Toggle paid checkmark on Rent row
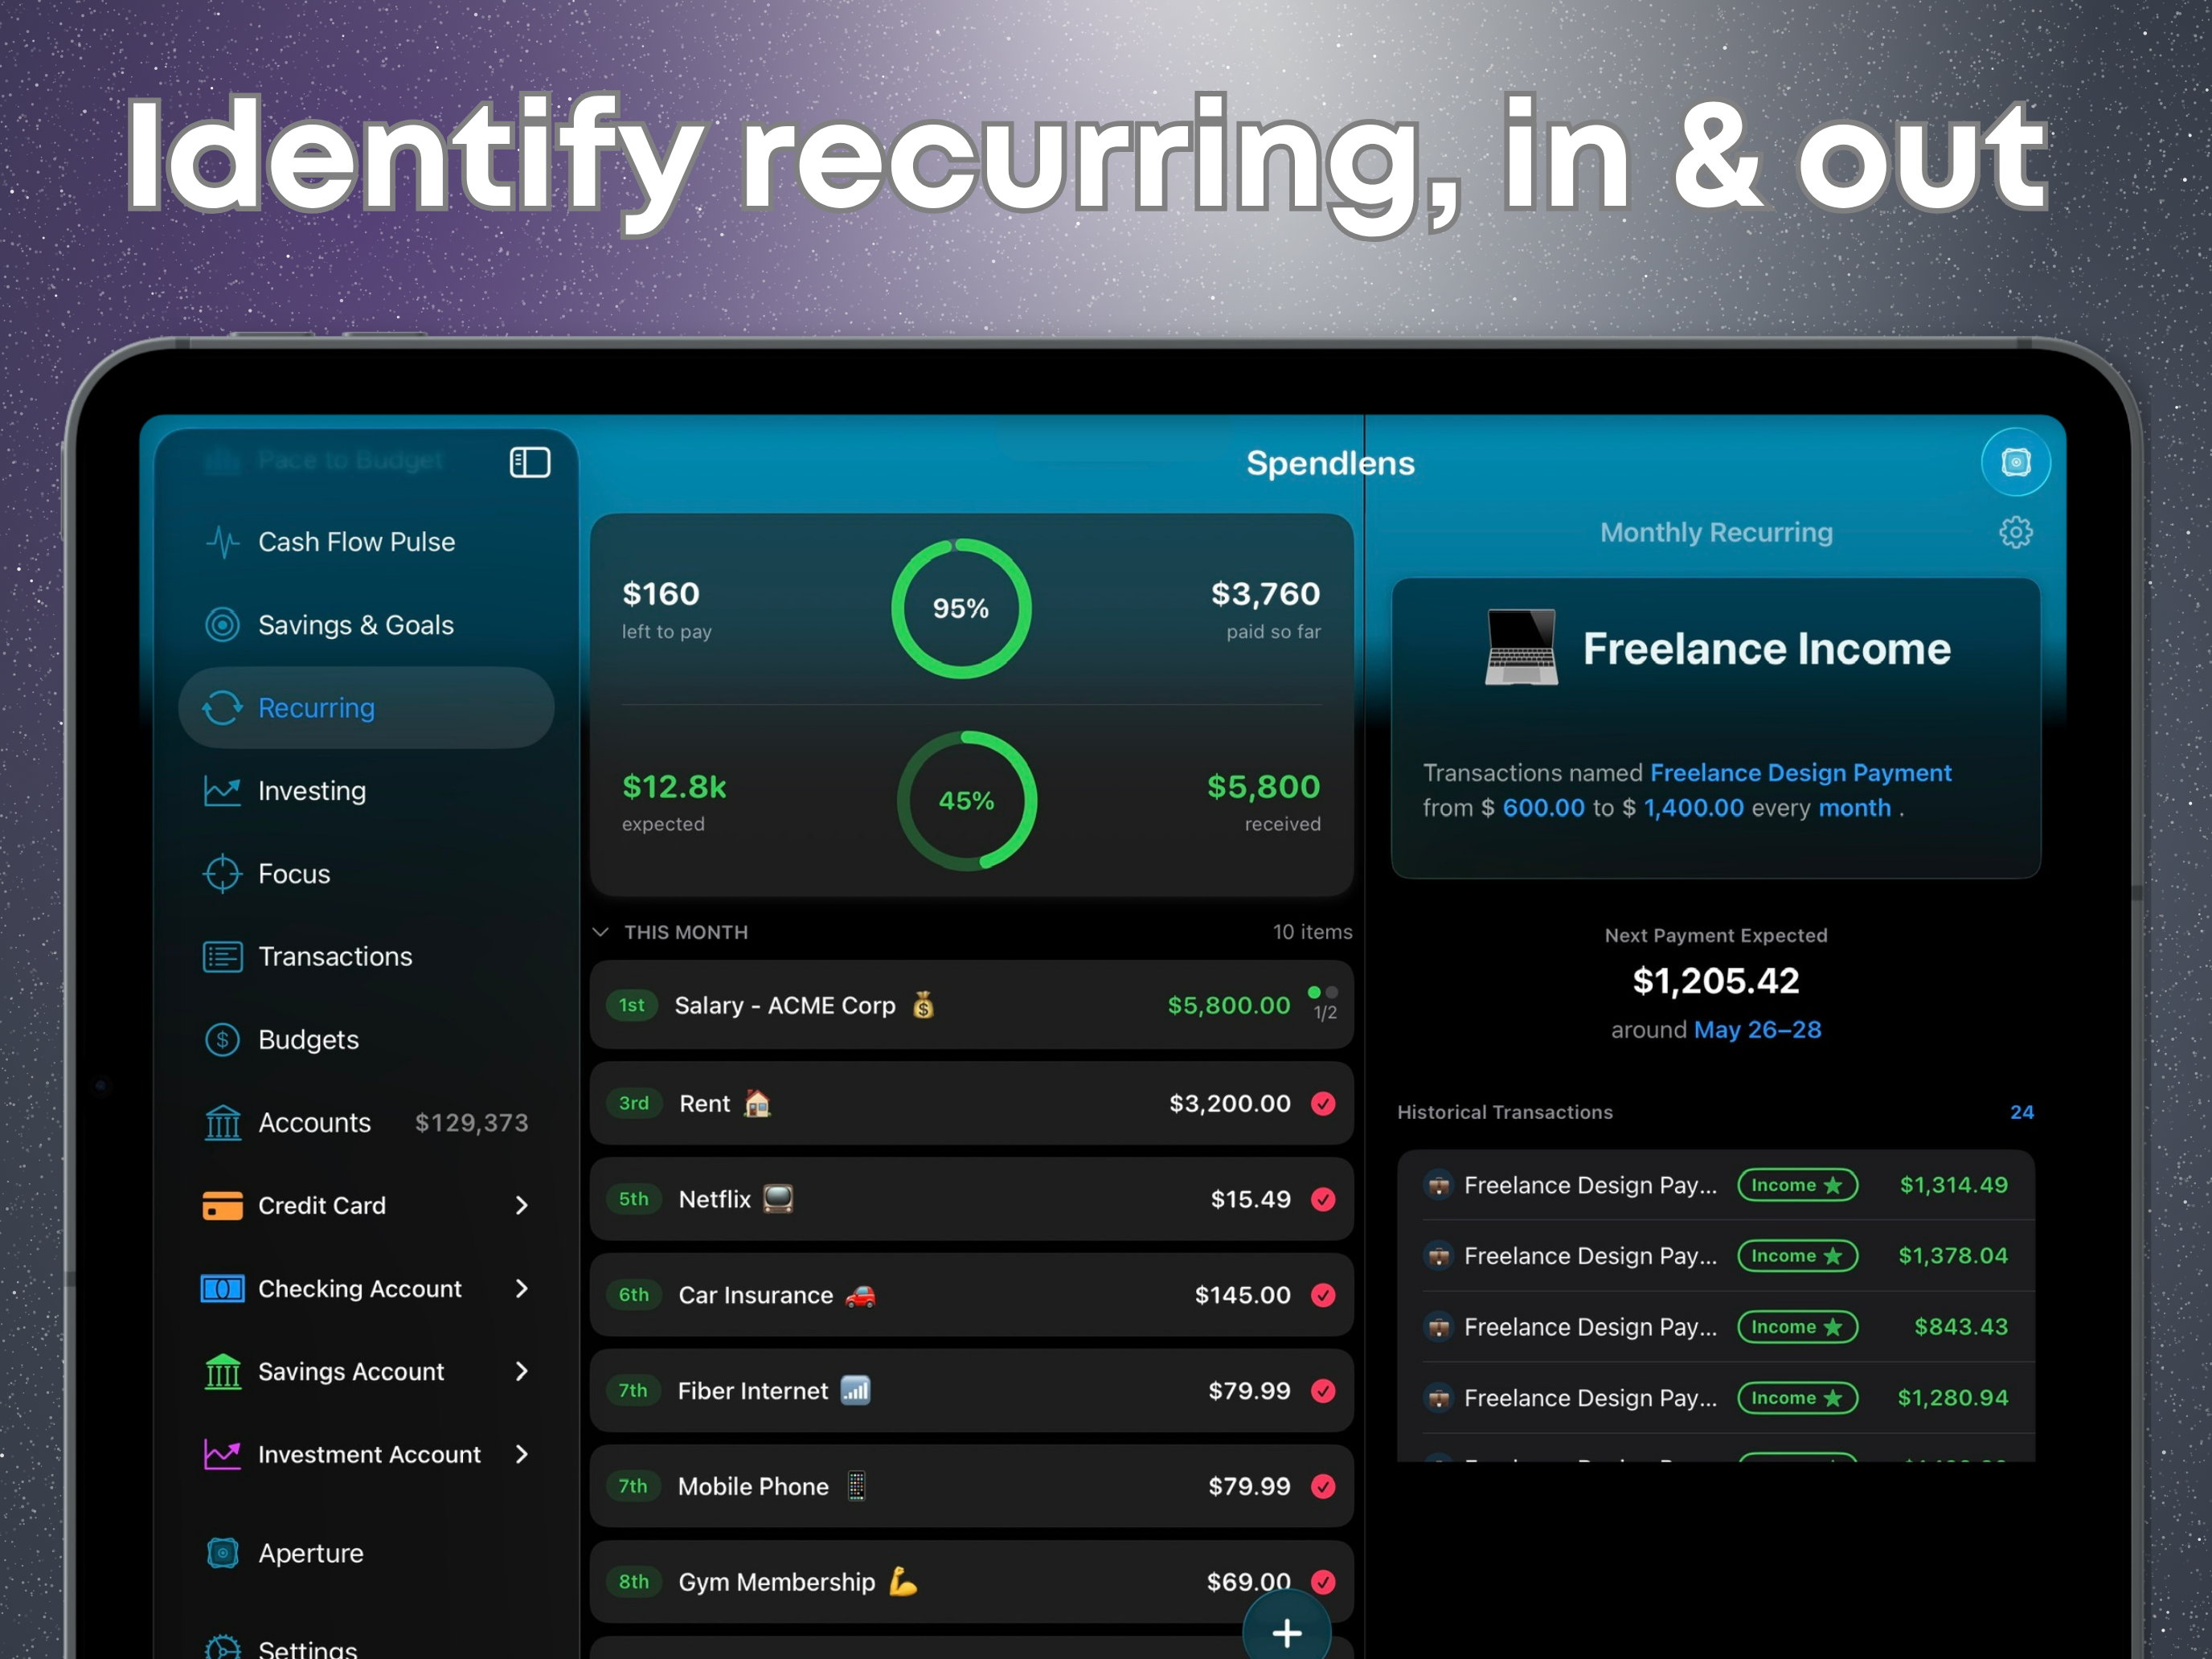The width and height of the screenshot is (2212, 1659). click(1323, 1103)
